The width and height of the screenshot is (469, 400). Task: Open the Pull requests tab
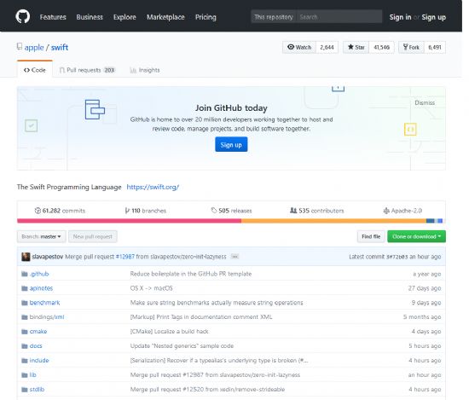tap(87, 70)
